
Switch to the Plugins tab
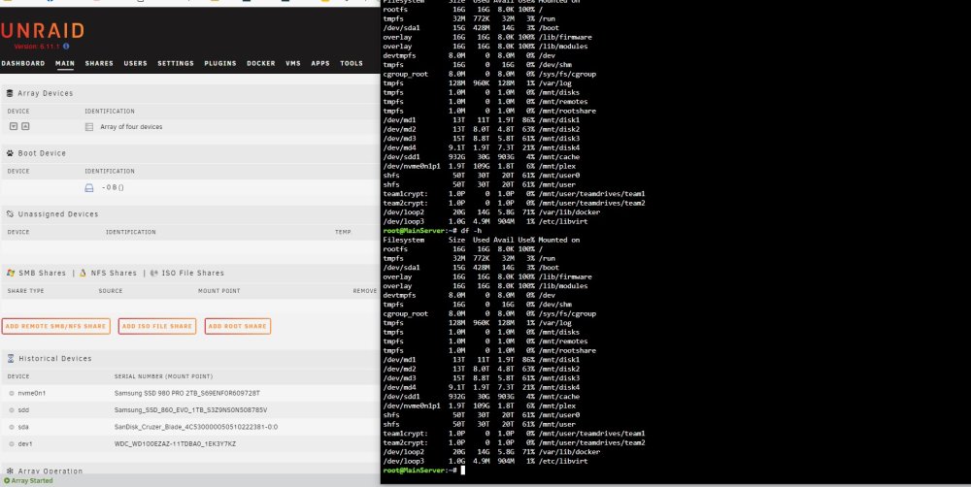point(220,64)
